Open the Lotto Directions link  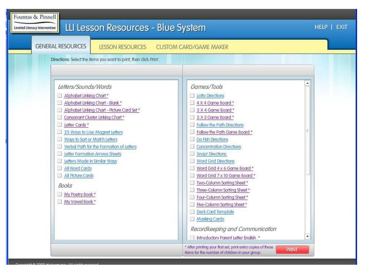tap(210, 96)
